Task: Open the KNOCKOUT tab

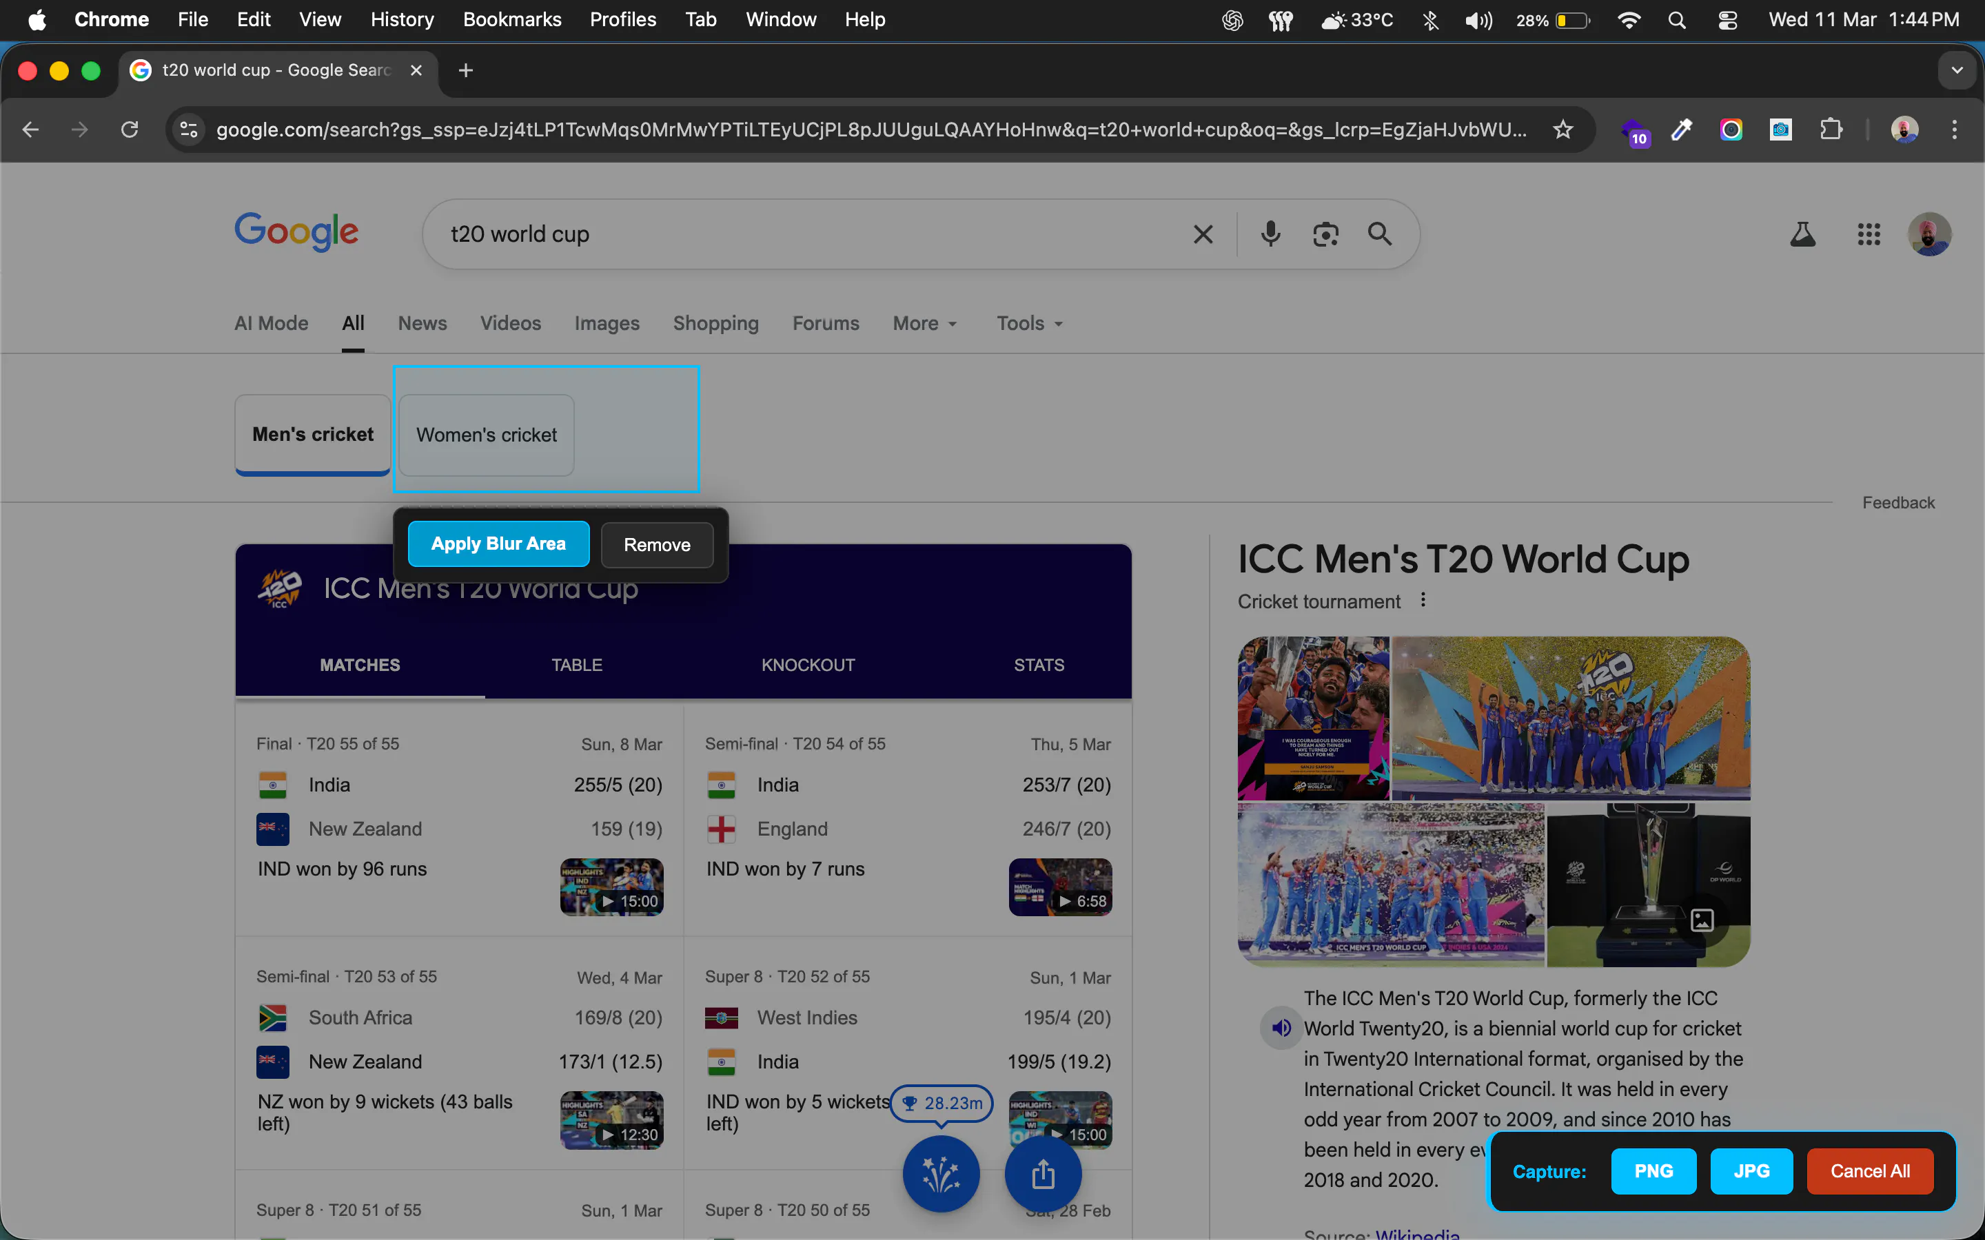Action: [x=808, y=665]
